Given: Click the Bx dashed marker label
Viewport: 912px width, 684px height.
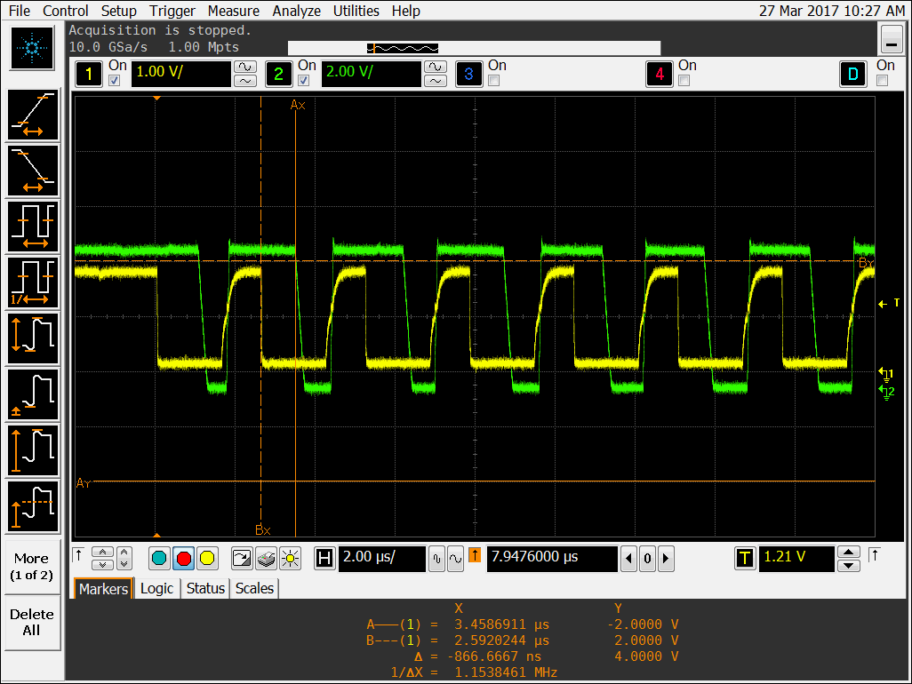Looking at the screenshot, I should coord(263,530).
